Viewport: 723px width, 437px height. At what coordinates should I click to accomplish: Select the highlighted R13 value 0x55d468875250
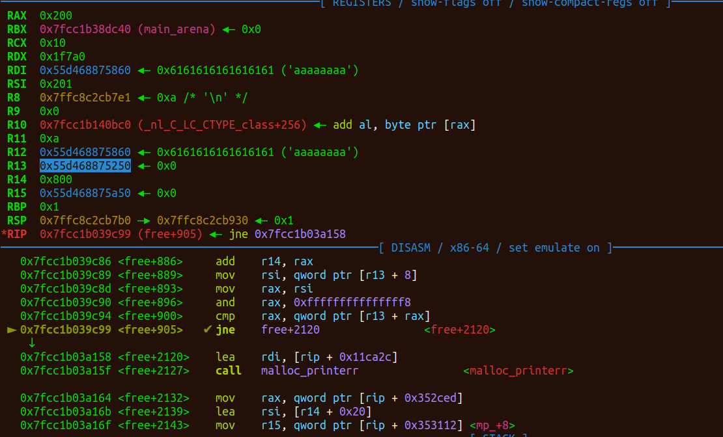pos(85,166)
